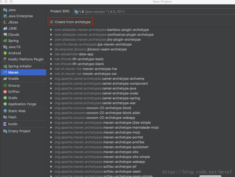
Task: Select Empty Project label
Action: pos(19,131)
